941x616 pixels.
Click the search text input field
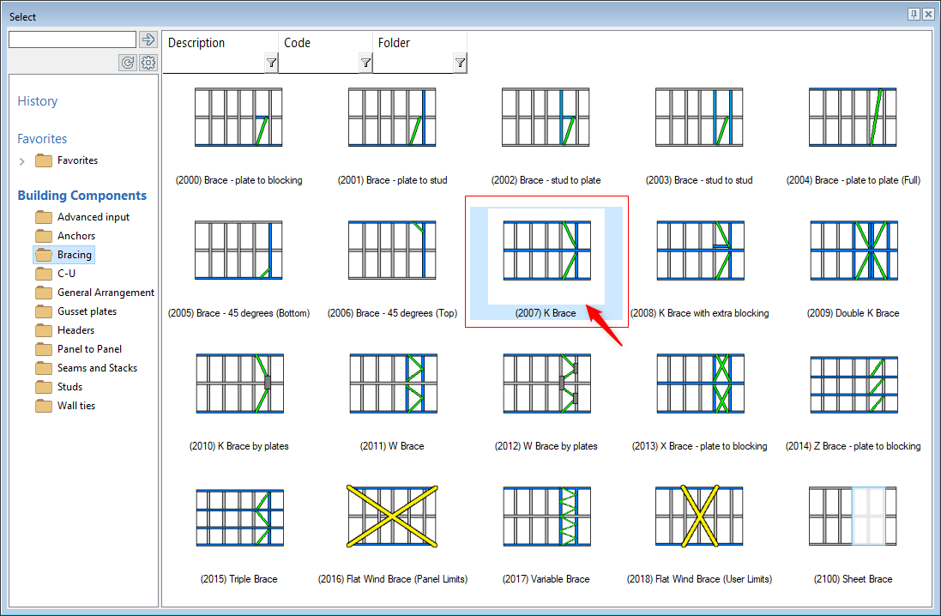click(x=72, y=39)
